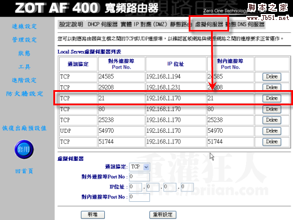Select IP cell 192.168.1.231
The height and width of the screenshot is (220, 293).
click(x=176, y=87)
